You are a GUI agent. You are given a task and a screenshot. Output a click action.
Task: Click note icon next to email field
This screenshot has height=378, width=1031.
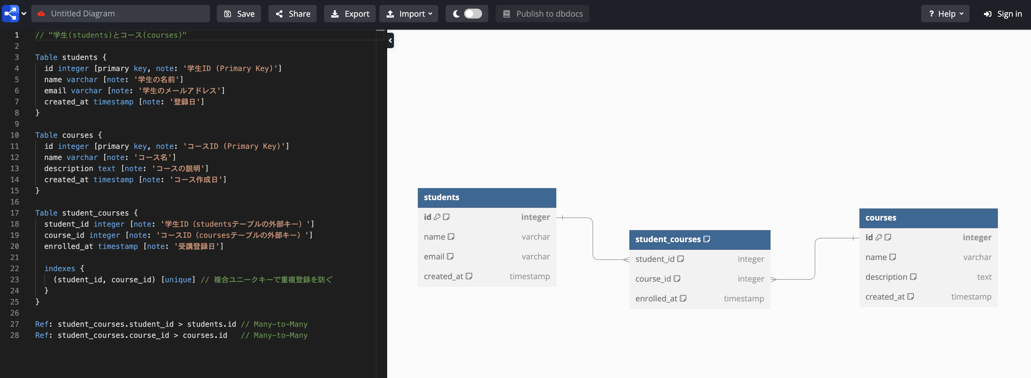(x=450, y=257)
